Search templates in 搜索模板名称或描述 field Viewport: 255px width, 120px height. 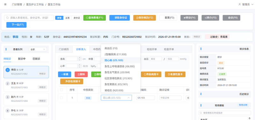click(225, 113)
